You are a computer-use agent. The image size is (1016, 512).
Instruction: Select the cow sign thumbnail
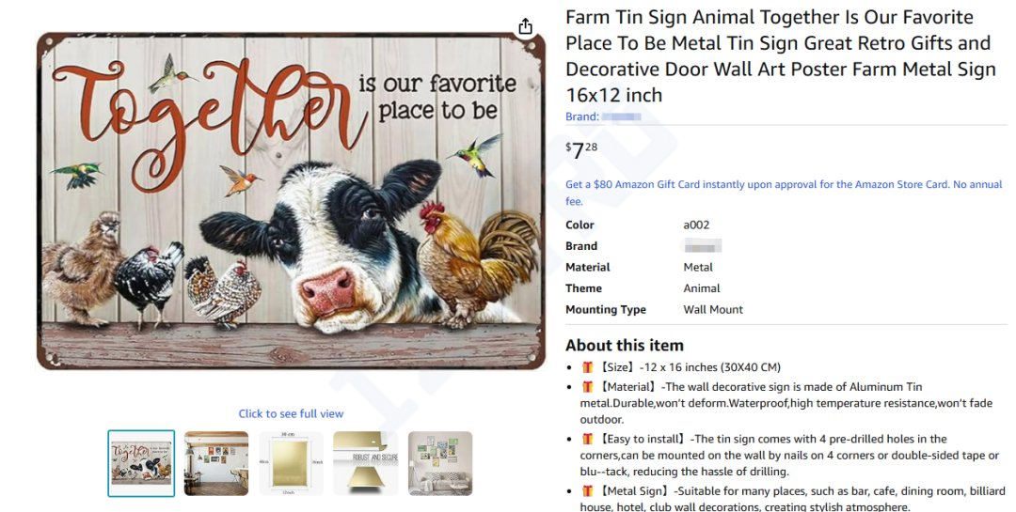click(141, 463)
